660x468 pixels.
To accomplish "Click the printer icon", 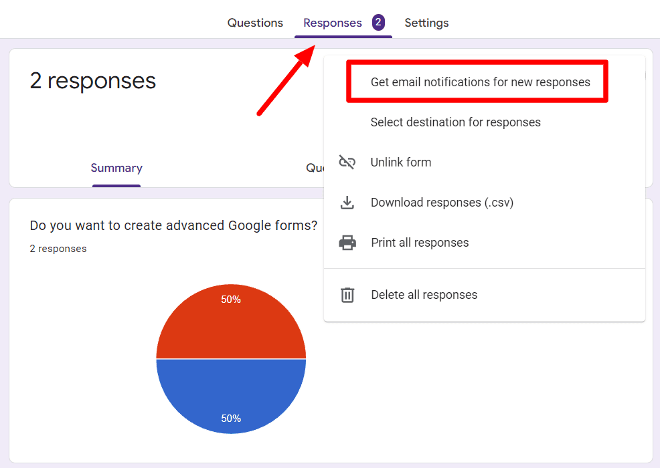I will pos(347,243).
